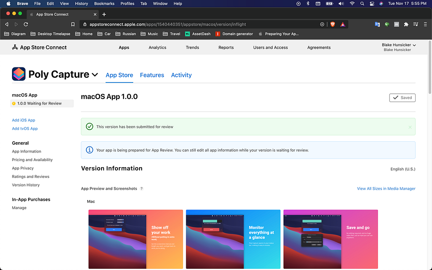This screenshot has width=432, height=270.
Task: Open the Analytics navigation item
Action: (x=157, y=48)
